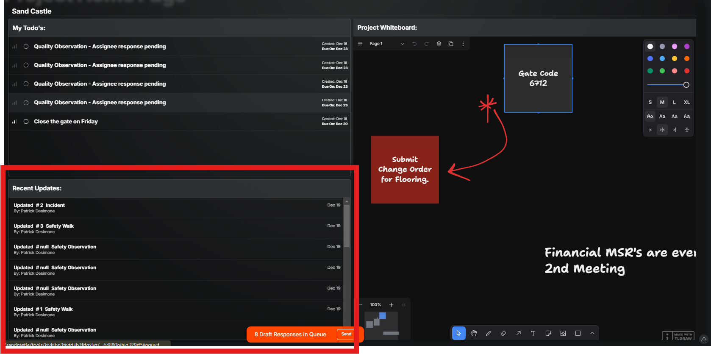Open the whiteboard hamburger main menu

tap(360, 44)
